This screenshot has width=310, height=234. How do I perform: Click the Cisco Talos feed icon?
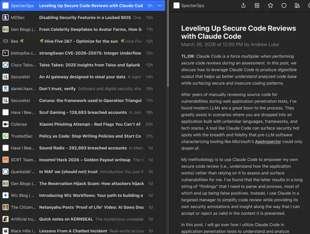(x=5, y=65)
